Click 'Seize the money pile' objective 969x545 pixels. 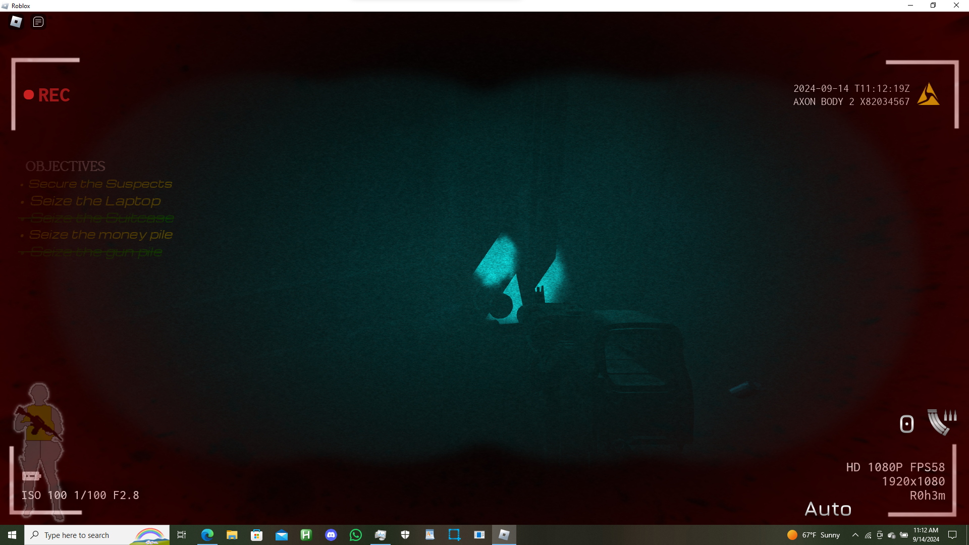pyautogui.click(x=101, y=235)
